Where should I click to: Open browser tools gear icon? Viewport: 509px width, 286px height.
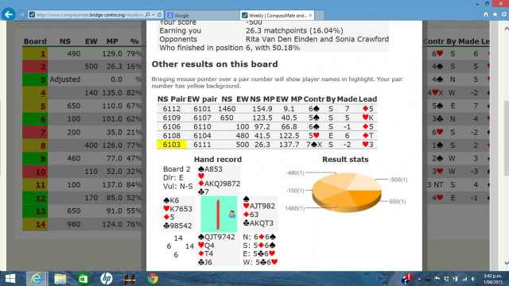point(503,14)
